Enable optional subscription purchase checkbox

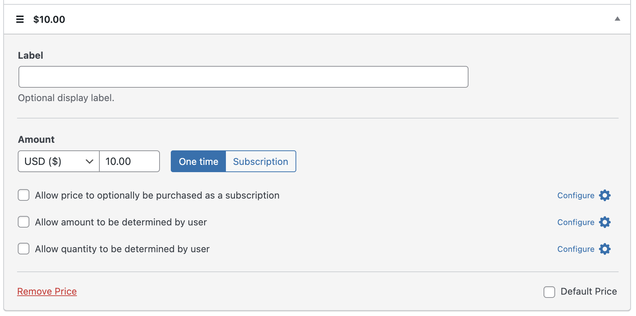pos(24,195)
